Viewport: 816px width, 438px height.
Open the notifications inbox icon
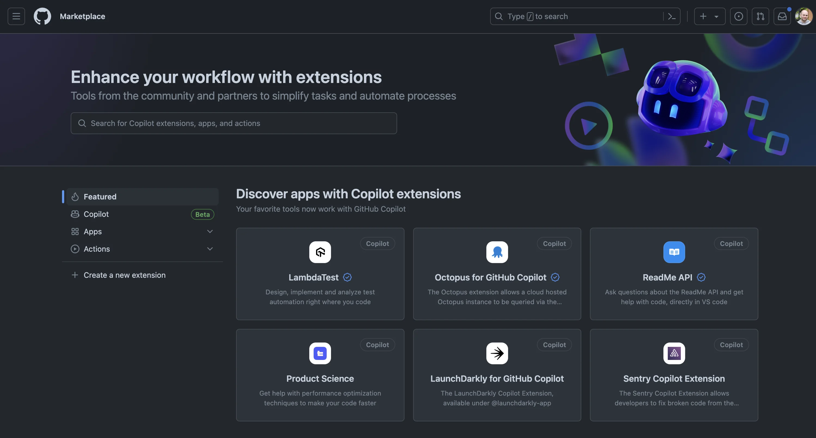(x=783, y=16)
